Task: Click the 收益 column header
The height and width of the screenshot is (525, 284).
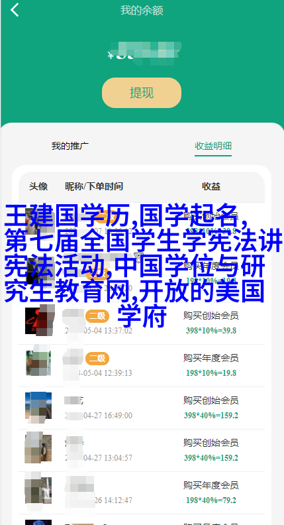Action: 211,186
